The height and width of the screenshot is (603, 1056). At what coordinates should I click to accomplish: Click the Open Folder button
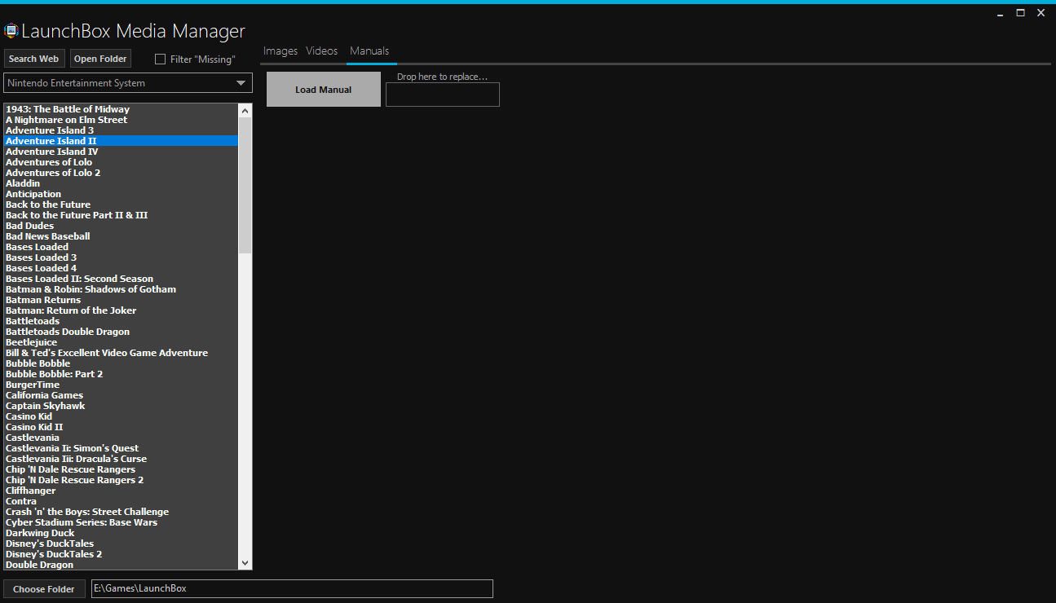click(x=100, y=59)
